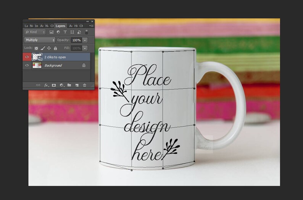
Task: Select the Background layer thumbnail
Action: coord(37,65)
